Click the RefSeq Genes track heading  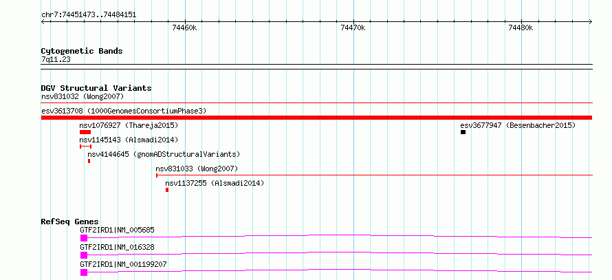pos(70,222)
